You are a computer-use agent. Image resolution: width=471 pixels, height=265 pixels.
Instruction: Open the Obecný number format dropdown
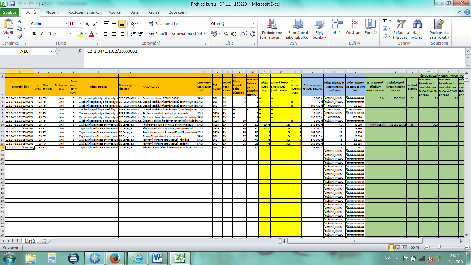(x=254, y=24)
